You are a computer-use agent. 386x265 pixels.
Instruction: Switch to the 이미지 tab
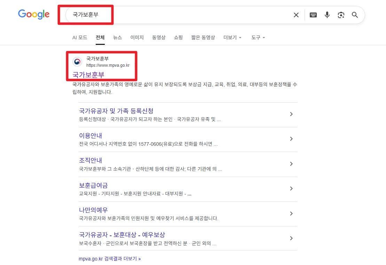point(137,38)
